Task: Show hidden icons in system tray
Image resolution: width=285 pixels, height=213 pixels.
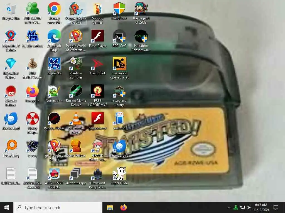Action: pos(229,207)
